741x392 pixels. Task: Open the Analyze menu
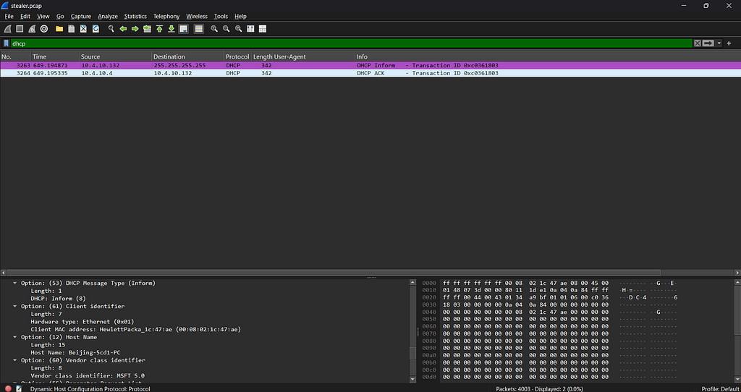108,17
